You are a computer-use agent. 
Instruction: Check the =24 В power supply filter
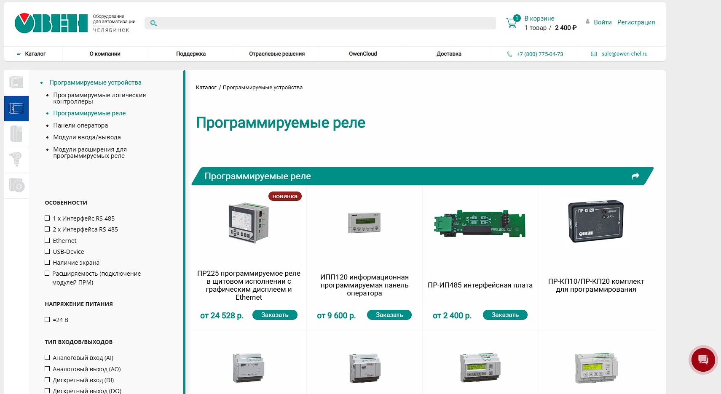click(x=47, y=319)
